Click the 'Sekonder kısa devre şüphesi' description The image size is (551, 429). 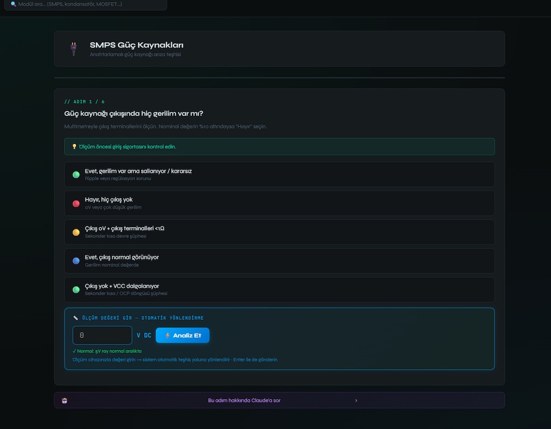(116, 236)
